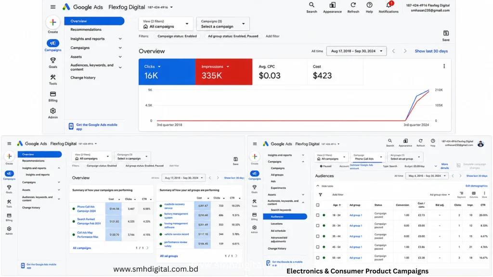Click the filter funnel icon in Audiences window
Image resolution: width=493 pixels, height=277 pixels.
(x=320, y=195)
